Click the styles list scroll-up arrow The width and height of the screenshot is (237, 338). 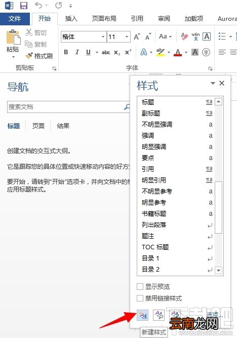218,101
